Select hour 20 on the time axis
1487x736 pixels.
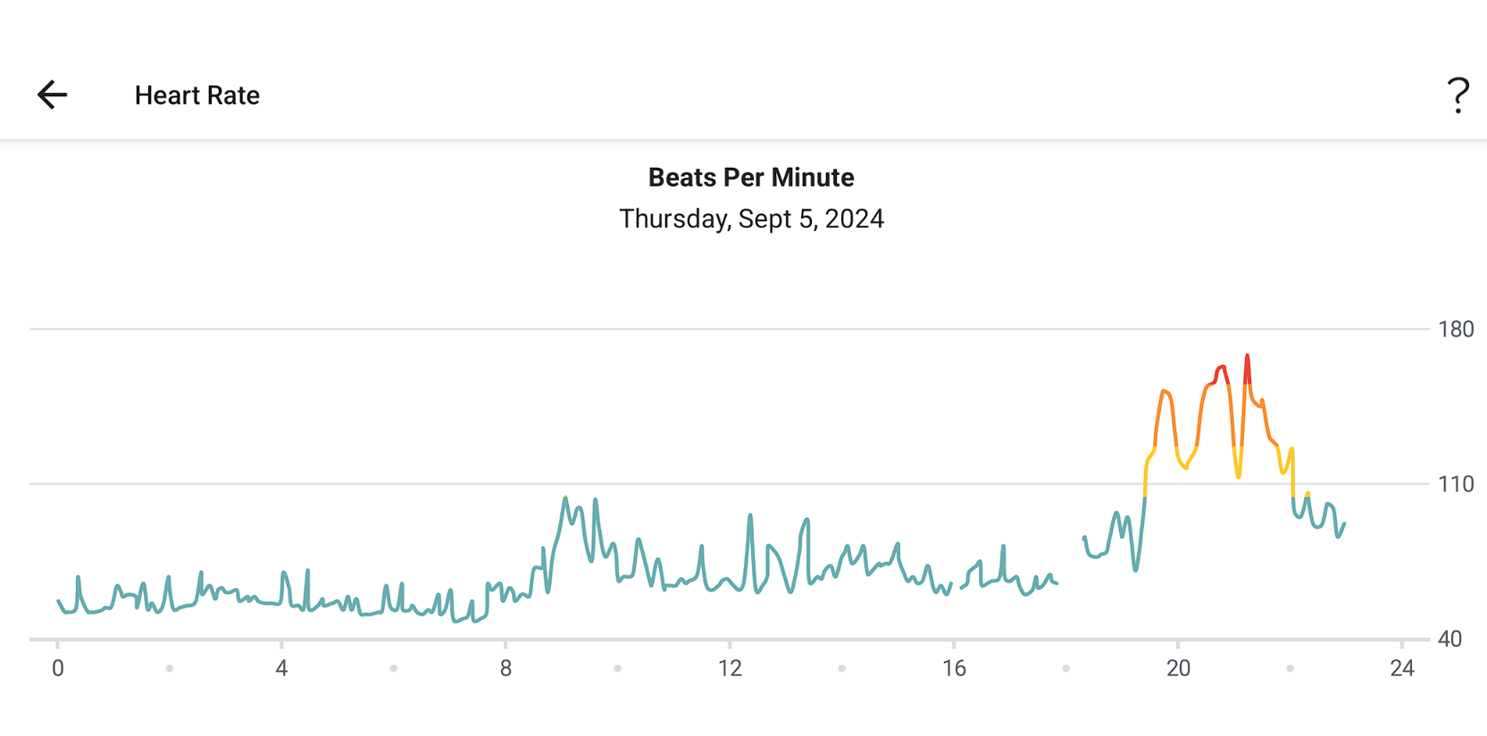[x=1178, y=668]
